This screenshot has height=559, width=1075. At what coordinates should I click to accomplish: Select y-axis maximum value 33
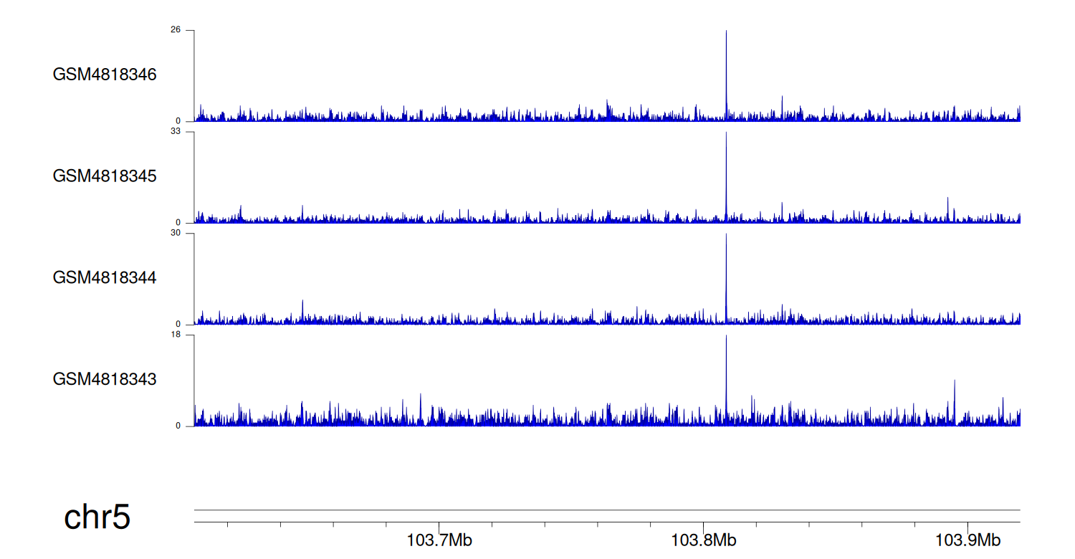point(176,132)
